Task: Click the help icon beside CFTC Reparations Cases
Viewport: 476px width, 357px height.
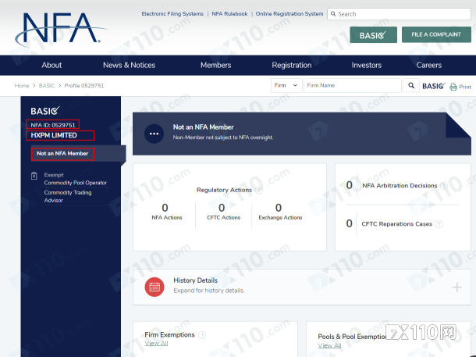Action: (x=439, y=223)
